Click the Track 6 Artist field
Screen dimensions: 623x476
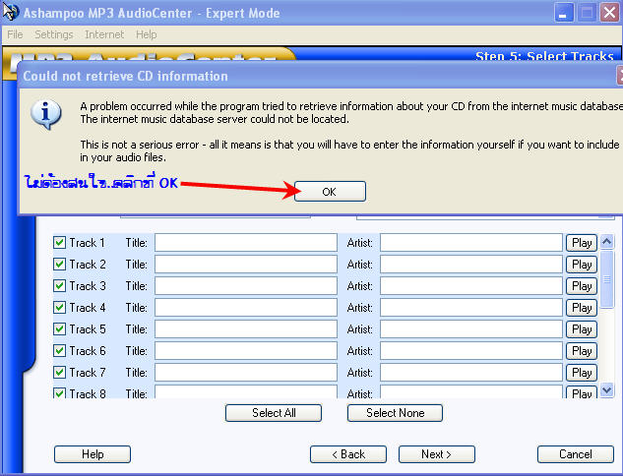471,350
